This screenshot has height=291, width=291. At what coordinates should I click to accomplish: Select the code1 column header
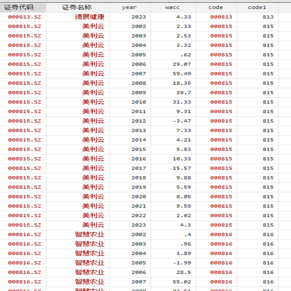(x=257, y=7)
